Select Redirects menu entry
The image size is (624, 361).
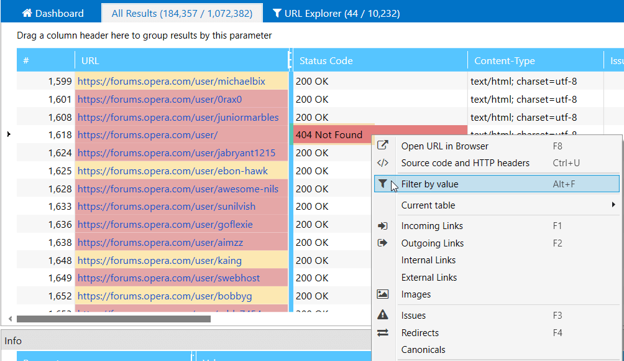[x=496, y=333]
